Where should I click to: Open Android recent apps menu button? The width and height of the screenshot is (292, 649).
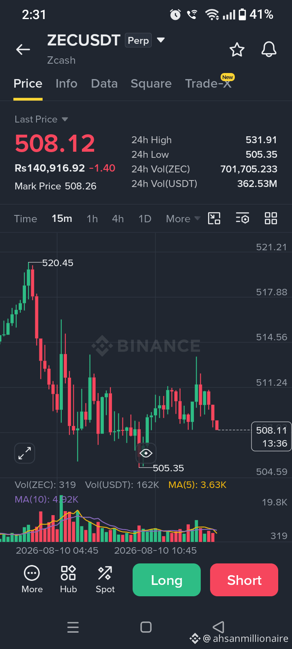[73, 627]
